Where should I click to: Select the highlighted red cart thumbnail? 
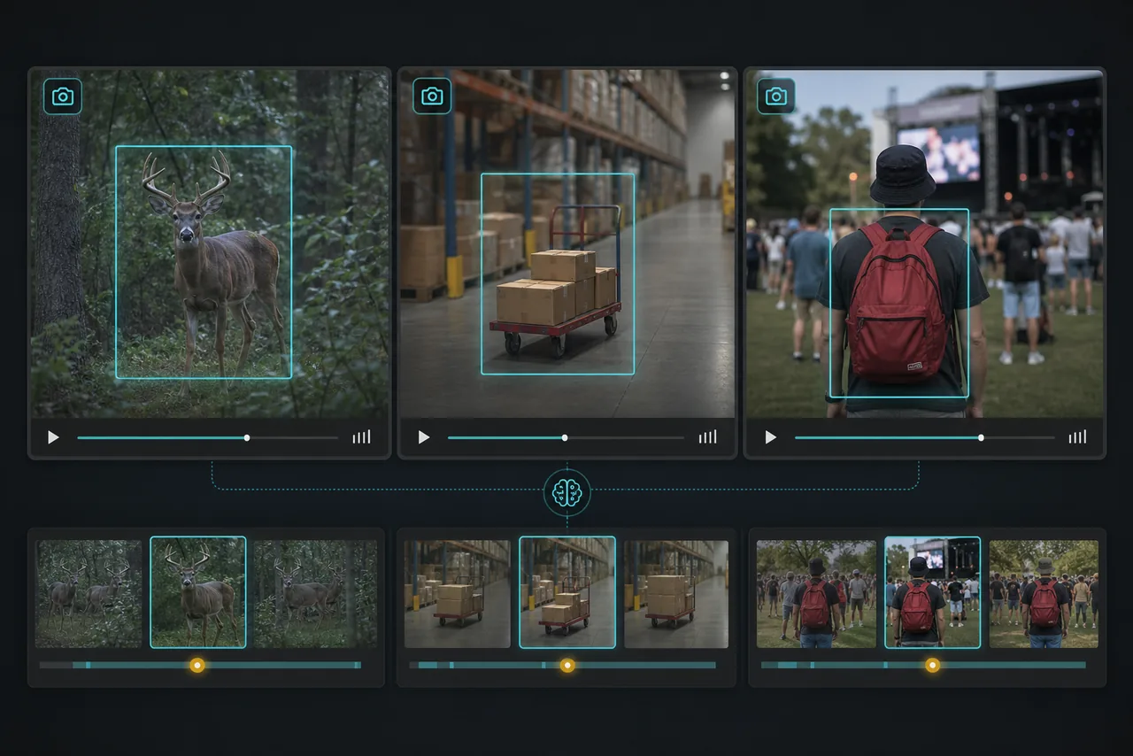[567, 592]
